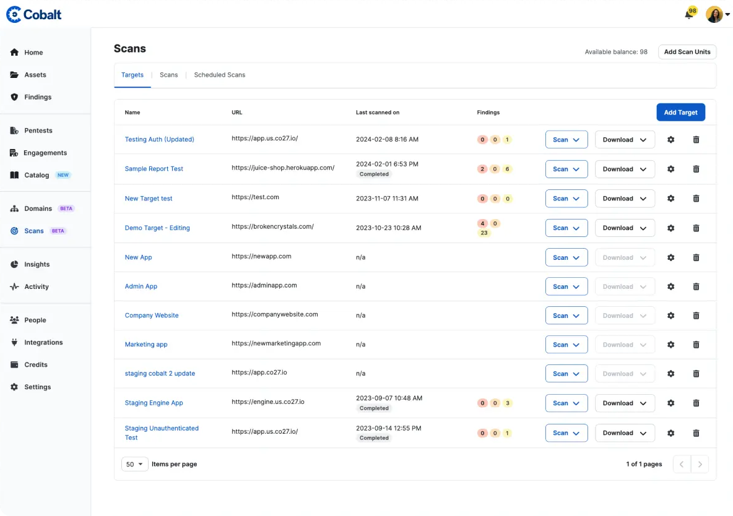The height and width of the screenshot is (516, 733).
Task: Open Insights in the sidebar
Action: point(37,264)
